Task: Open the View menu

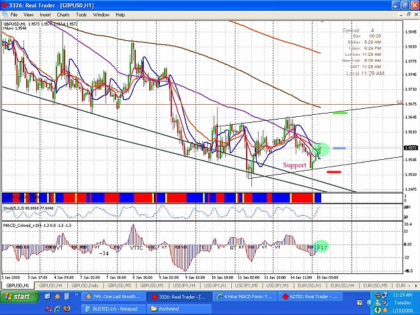Action: click(28, 15)
